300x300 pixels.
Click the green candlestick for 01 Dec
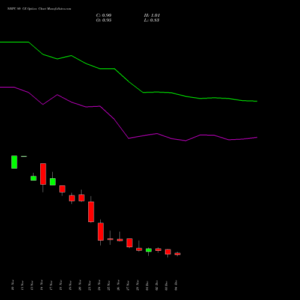coord(149,250)
